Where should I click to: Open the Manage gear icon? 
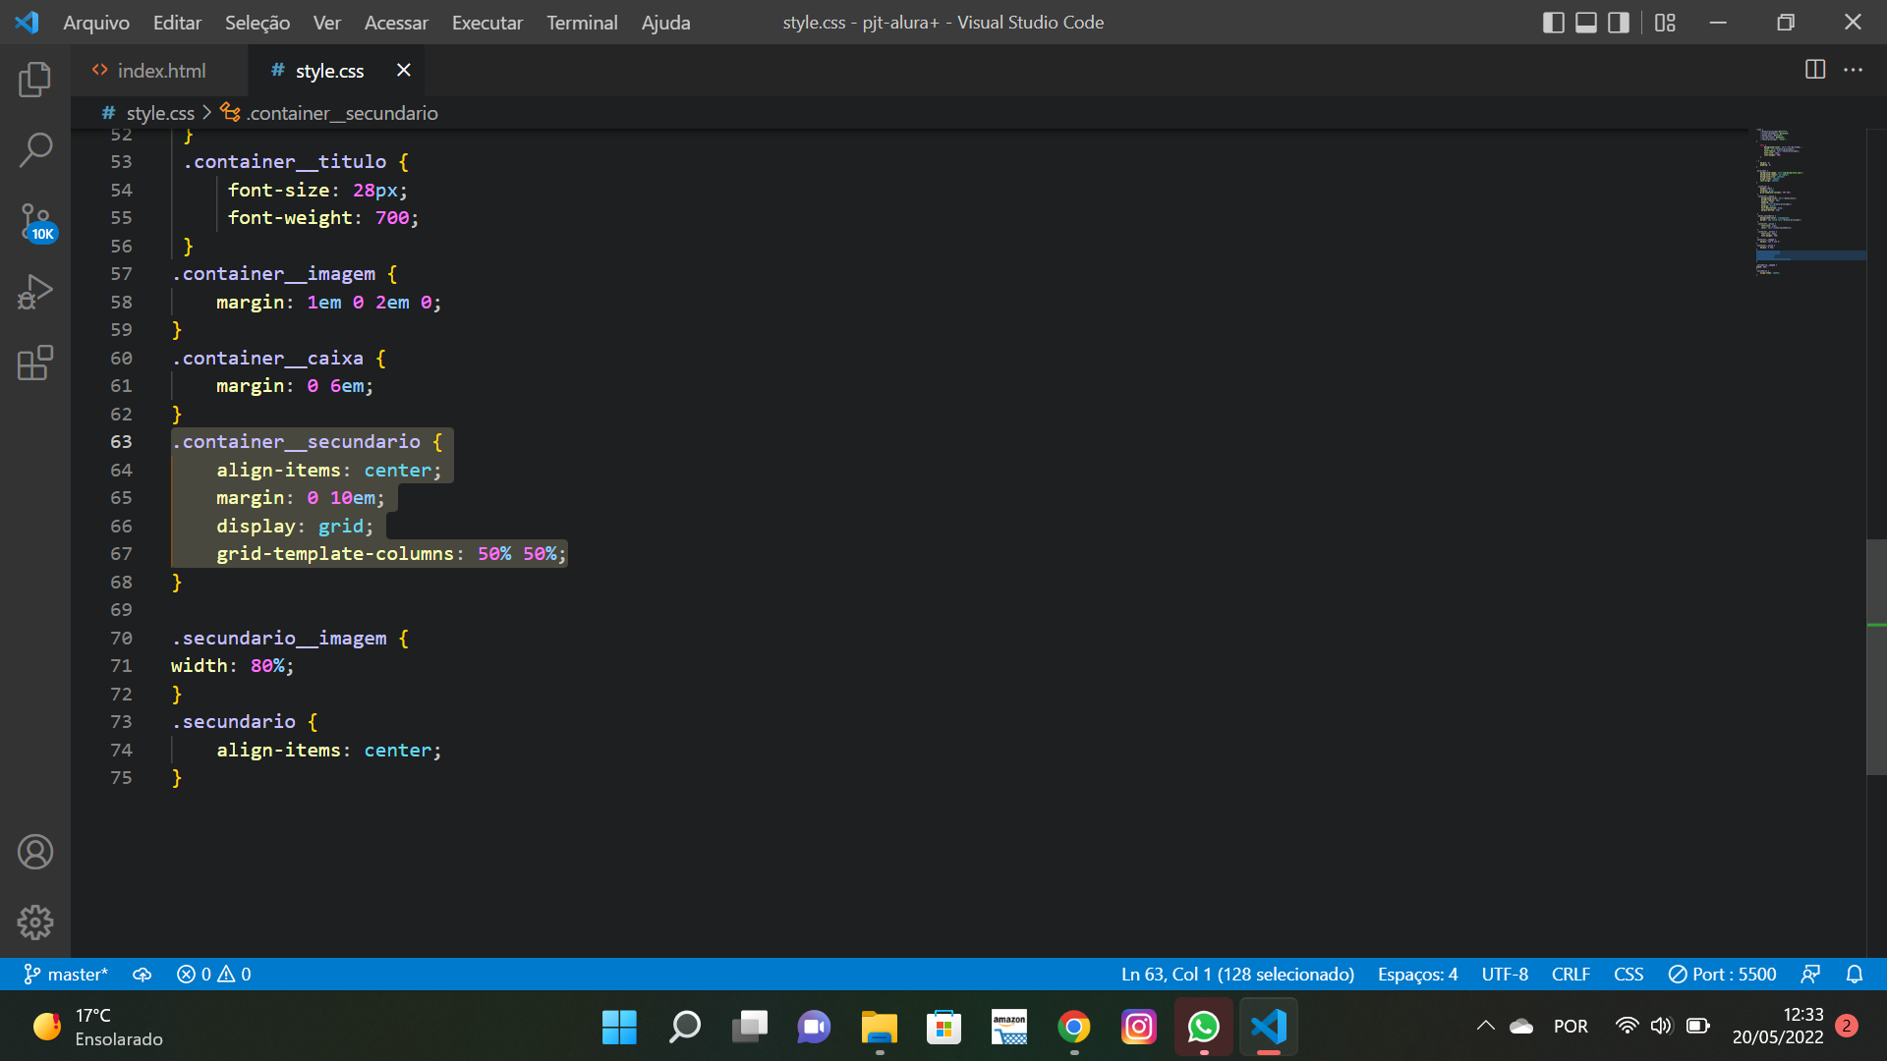point(35,922)
